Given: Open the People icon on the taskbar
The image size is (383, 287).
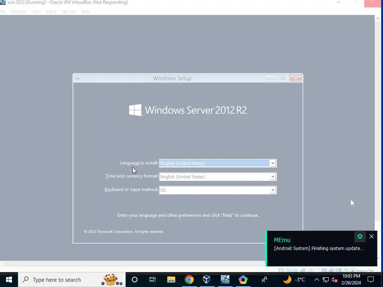Looking at the screenshot, I should [x=264, y=280].
